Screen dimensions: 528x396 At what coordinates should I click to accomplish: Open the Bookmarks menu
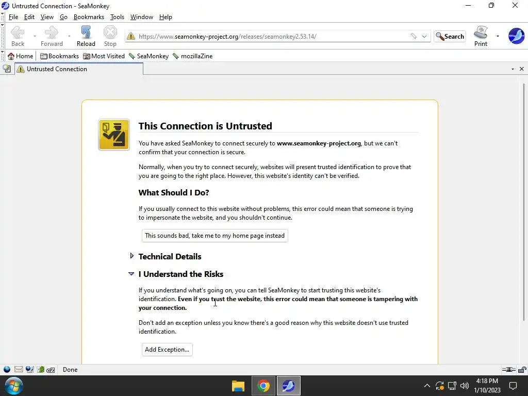(x=89, y=17)
